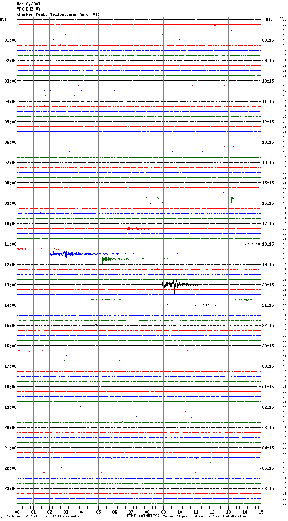Viewport: 288px width, 521px height.
Task: Select the 19:00 MST time label
Action: coord(11,407)
